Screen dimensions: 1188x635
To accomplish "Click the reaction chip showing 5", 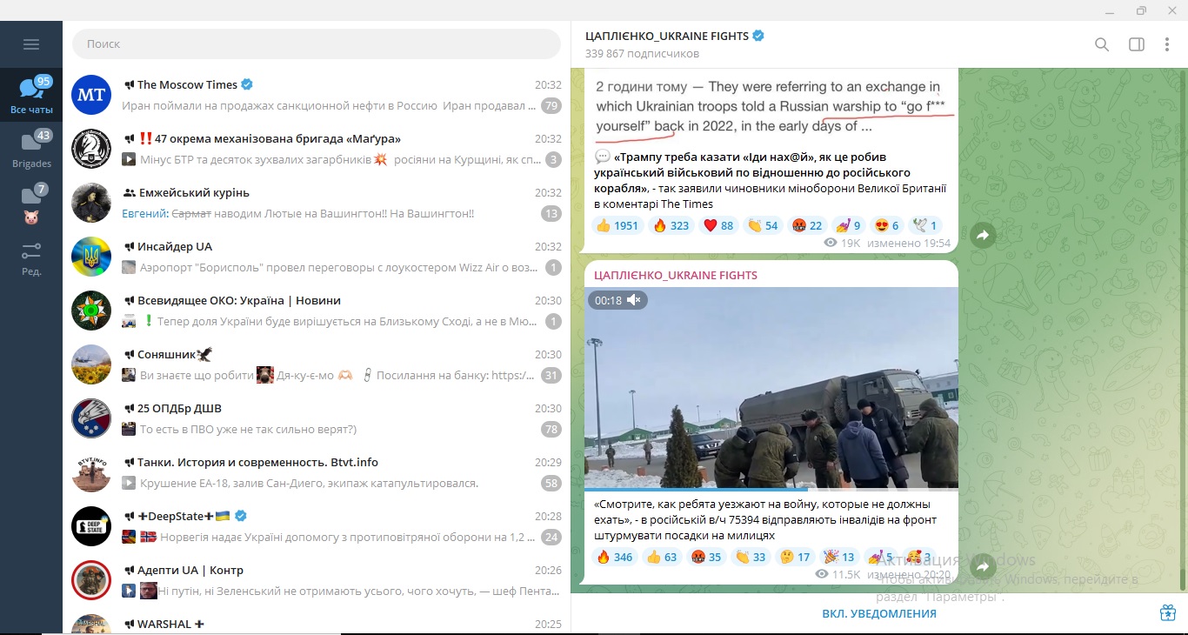I will point(881,557).
